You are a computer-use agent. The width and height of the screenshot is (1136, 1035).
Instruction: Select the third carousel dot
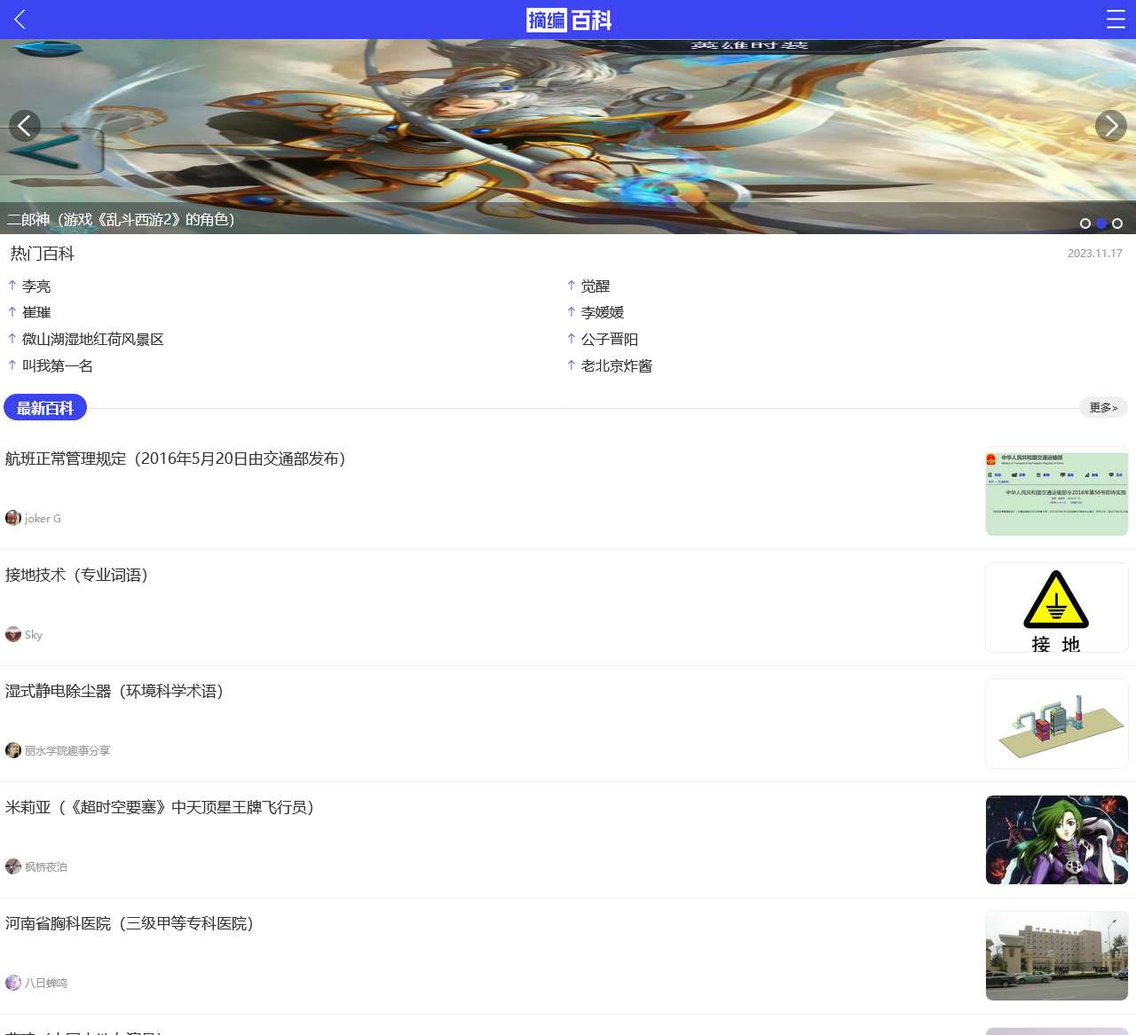[x=1117, y=223]
